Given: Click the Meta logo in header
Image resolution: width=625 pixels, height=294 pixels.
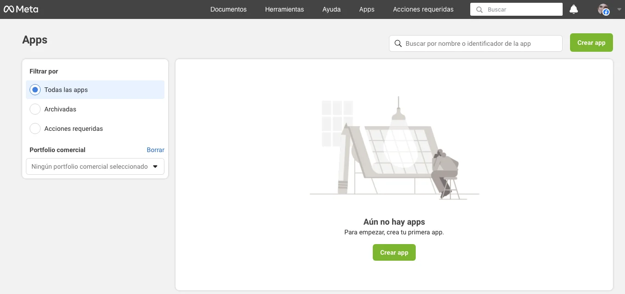Looking at the screenshot, I should click(x=21, y=9).
